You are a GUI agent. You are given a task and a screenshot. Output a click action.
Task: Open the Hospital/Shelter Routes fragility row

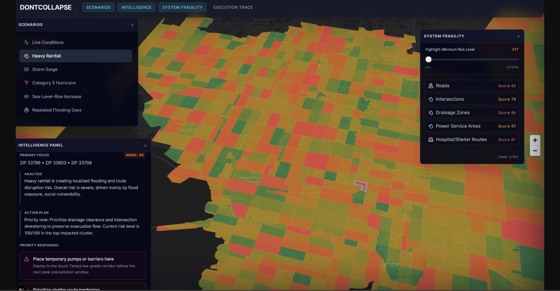(472, 140)
